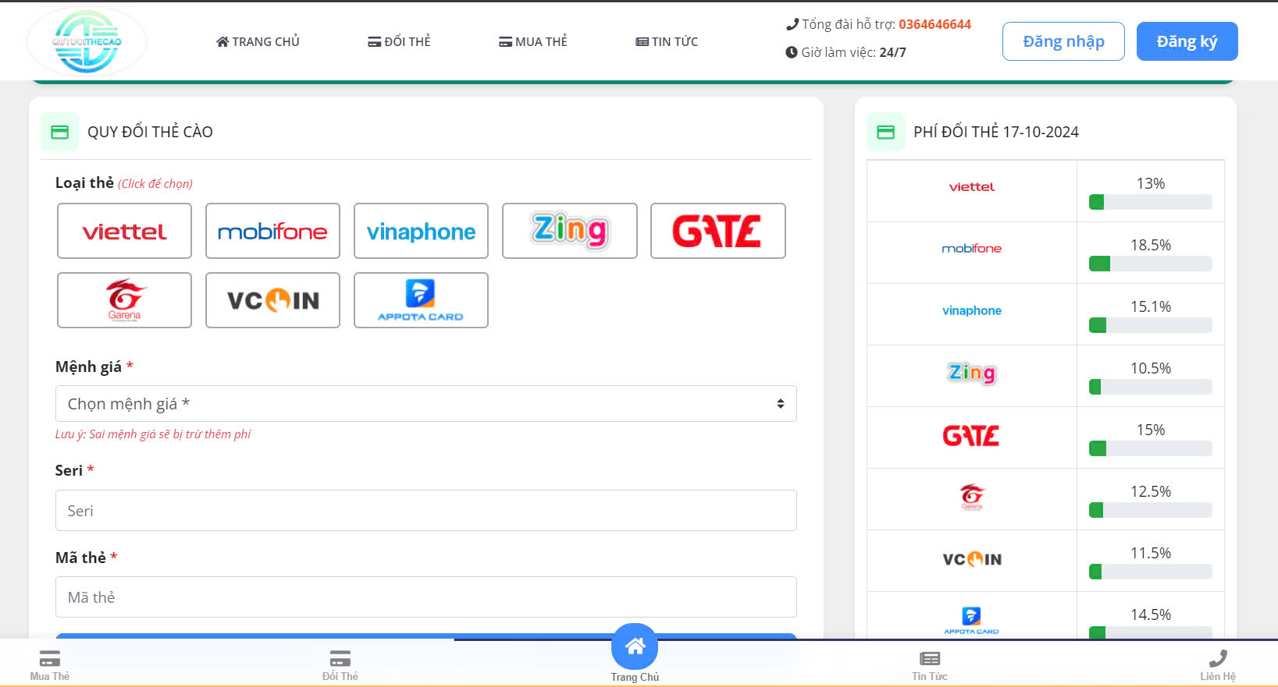This screenshot has width=1278, height=687.
Task: Open the TIN TỨC menu item
Action: [667, 41]
